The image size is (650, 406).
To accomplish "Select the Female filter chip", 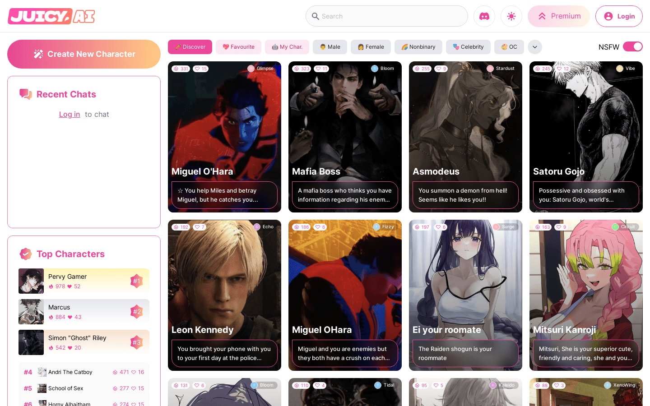I will (371, 47).
